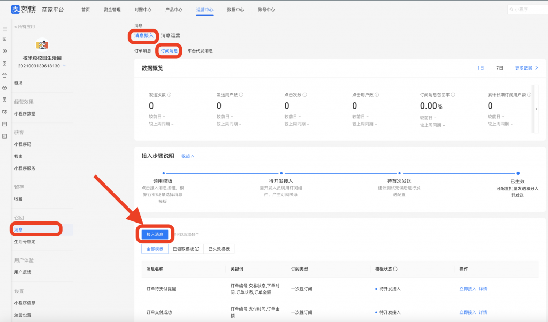
Task: Open the 数据中心 menu
Action: pos(235,9)
